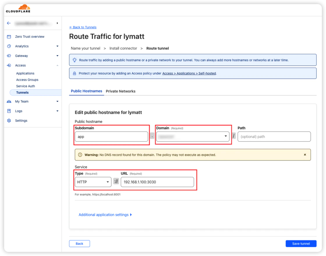
Task: Click the Logs book icon
Action: click(9, 111)
